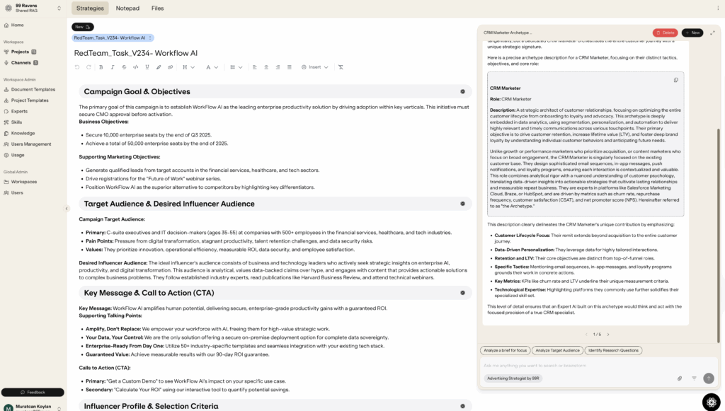Screen dimensions: 725x411
Task: Toggle bold formatting in the editor toolbar
Action: point(101,67)
